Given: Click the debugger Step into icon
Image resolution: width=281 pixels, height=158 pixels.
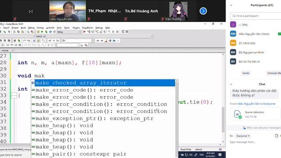Looking at the screenshot, I should pyautogui.click(x=97, y=32).
